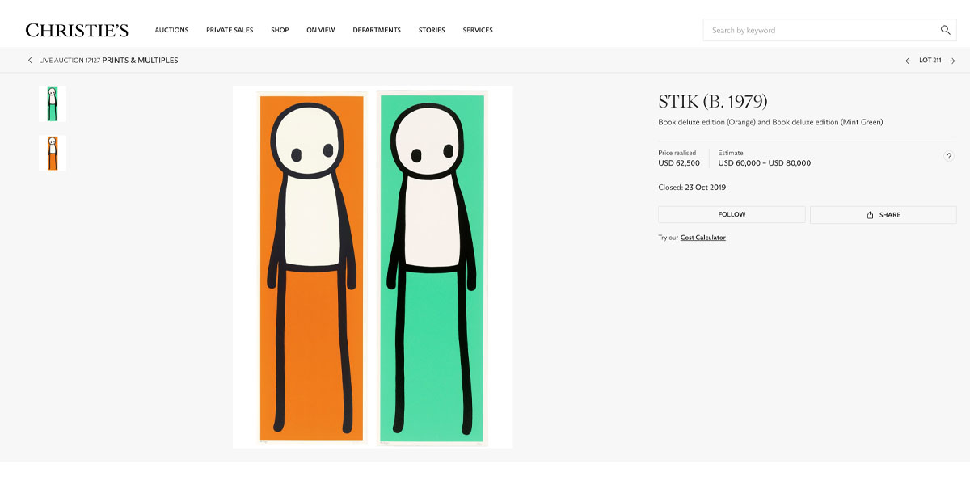Follow this STIK lot
The height and width of the screenshot is (485, 970).
pyautogui.click(x=731, y=214)
